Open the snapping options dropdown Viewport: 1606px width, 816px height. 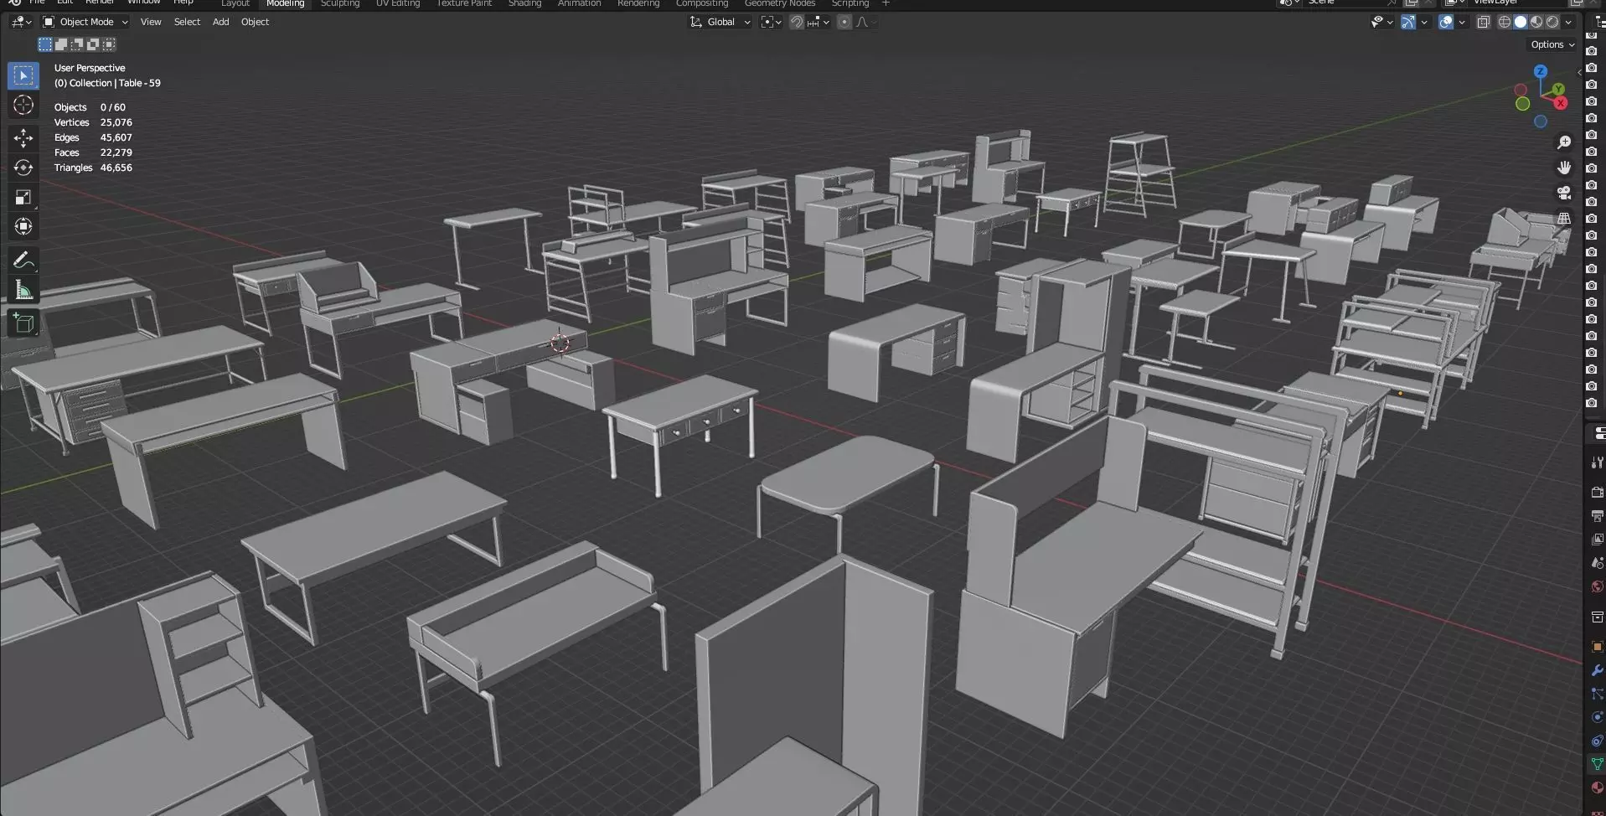pyautogui.click(x=818, y=23)
